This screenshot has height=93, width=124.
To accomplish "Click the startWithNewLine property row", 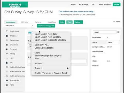I will click(x=106, y=52).
